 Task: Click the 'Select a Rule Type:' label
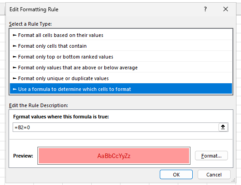(30, 24)
